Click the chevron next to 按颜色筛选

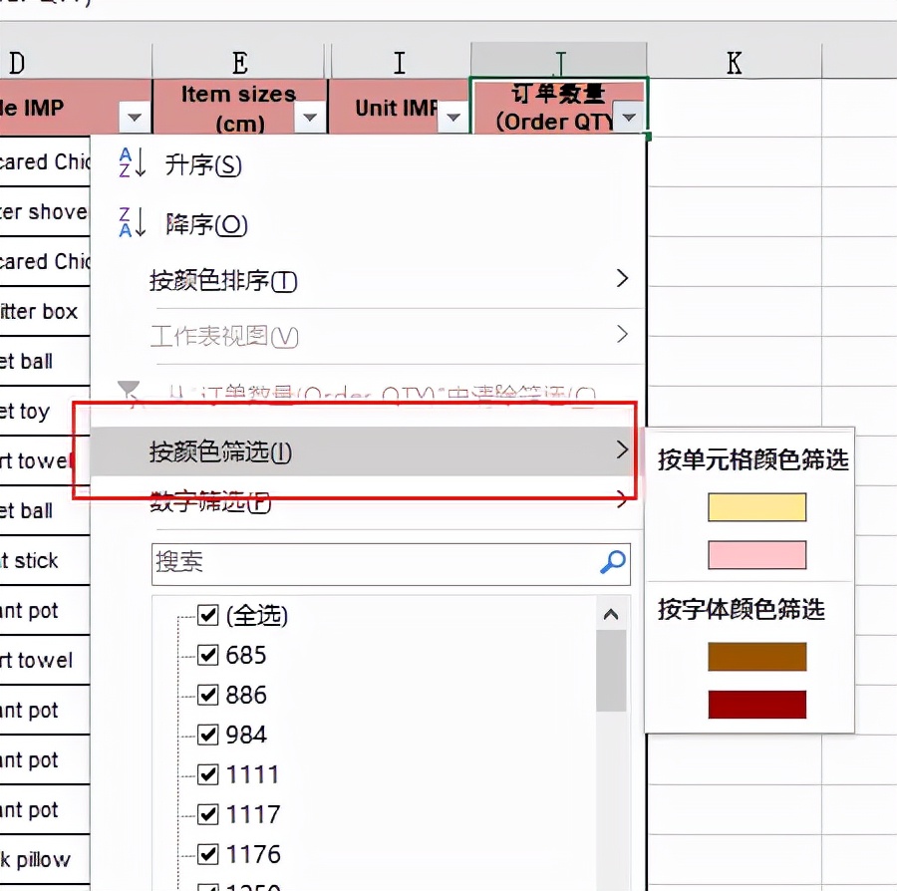pos(623,450)
